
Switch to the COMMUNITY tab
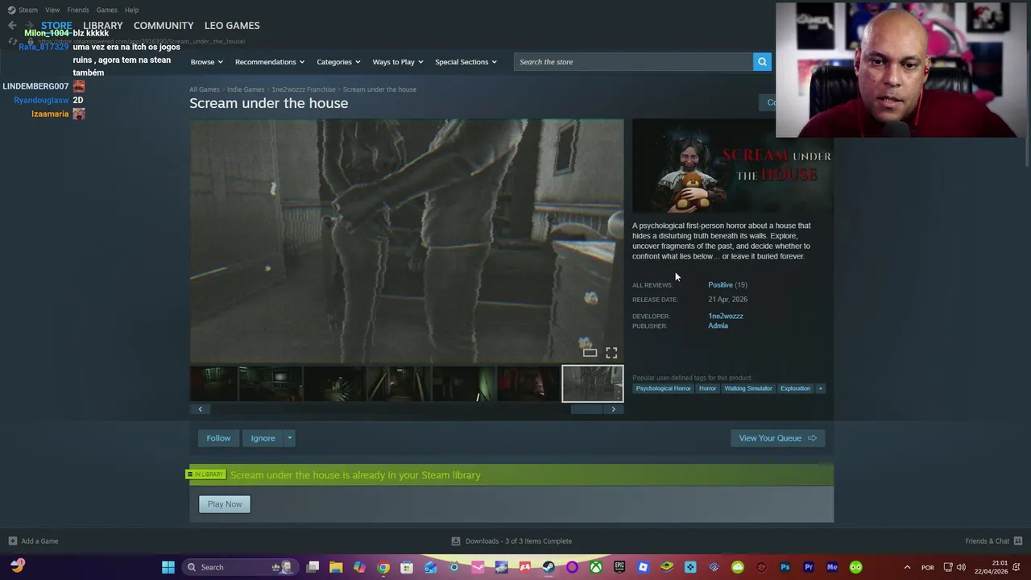click(164, 26)
